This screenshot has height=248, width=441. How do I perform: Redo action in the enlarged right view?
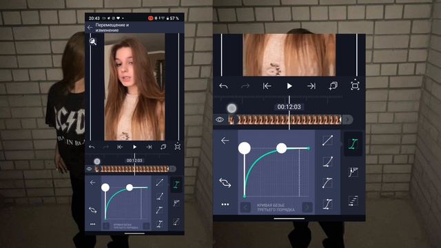click(245, 85)
